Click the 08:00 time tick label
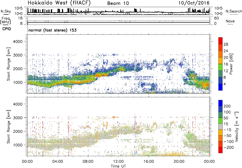This screenshot has width=242, height=168. pos(88,162)
